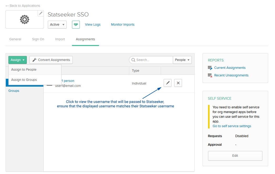275x174 pixels.
Task: Click the Self Service Edit button
Action: point(235,156)
